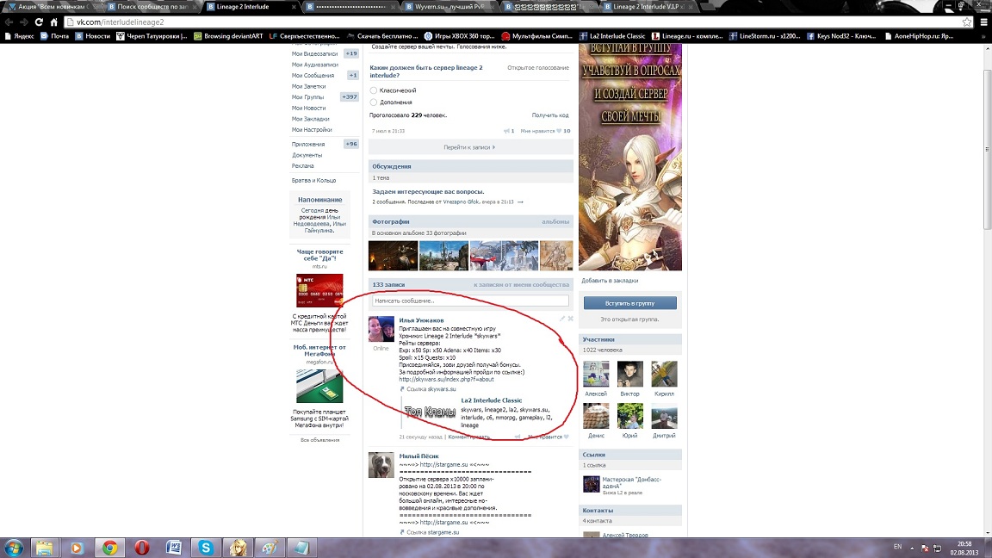Click the Вступить в группу button
The height and width of the screenshot is (558, 992).
click(x=630, y=303)
